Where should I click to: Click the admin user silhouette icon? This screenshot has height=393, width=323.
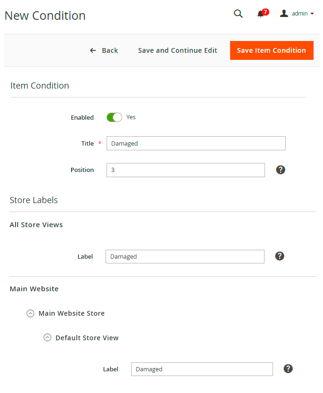tap(284, 14)
